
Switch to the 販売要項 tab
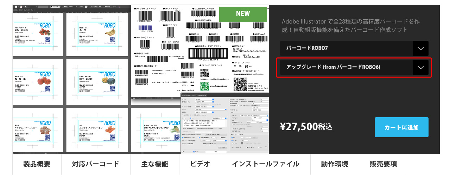tap(383, 164)
